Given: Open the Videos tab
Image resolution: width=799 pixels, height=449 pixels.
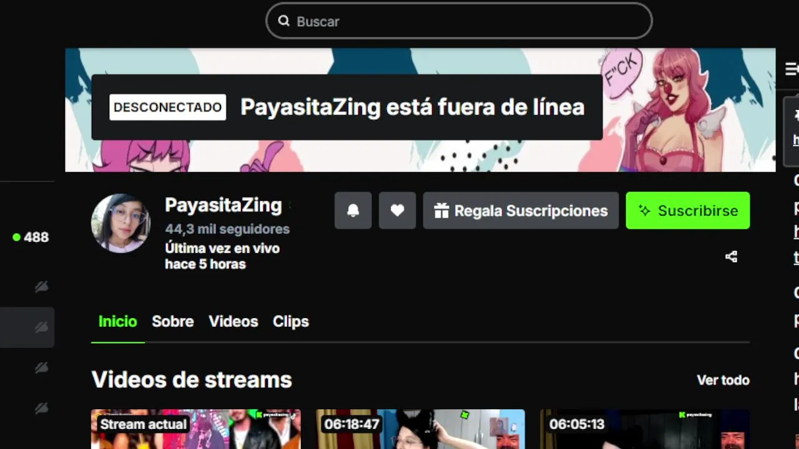Looking at the screenshot, I should coord(233,321).
